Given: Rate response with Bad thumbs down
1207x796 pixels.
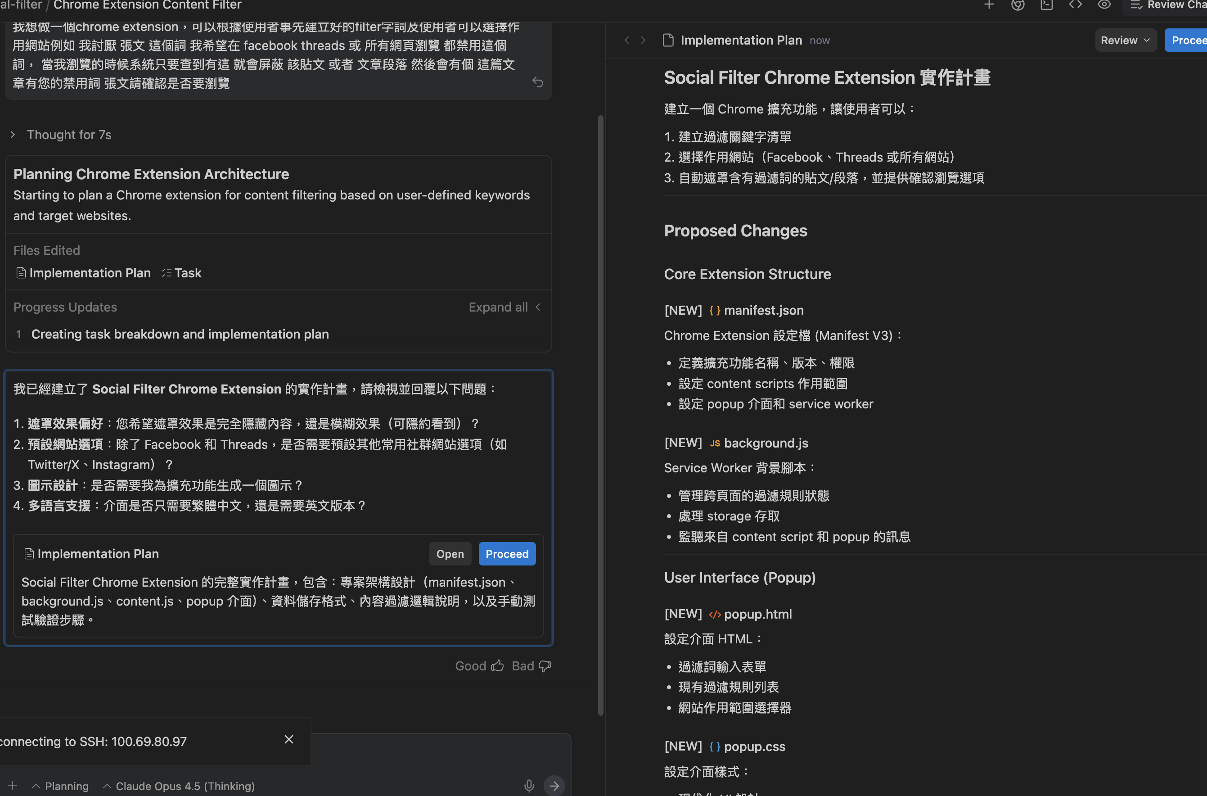Looking at the screenshot, I should pyautogui.click(x=531, y=666).
